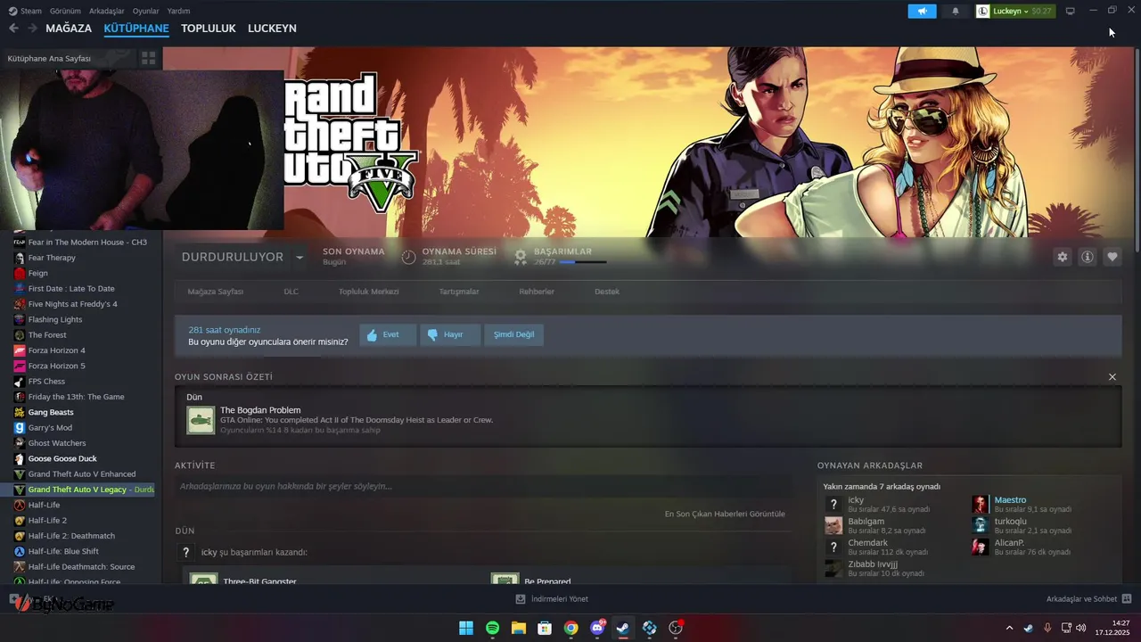The height and width of the screenshot is (642, 1141).
Task: Open İndirmeleri Yönet downloads manager
Action: point(552,599)
